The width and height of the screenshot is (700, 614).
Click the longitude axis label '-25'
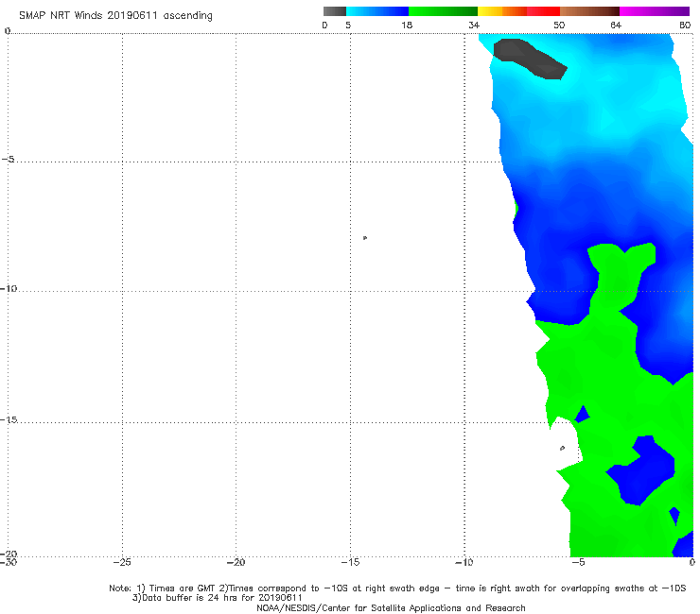click(x=122, y=562)
